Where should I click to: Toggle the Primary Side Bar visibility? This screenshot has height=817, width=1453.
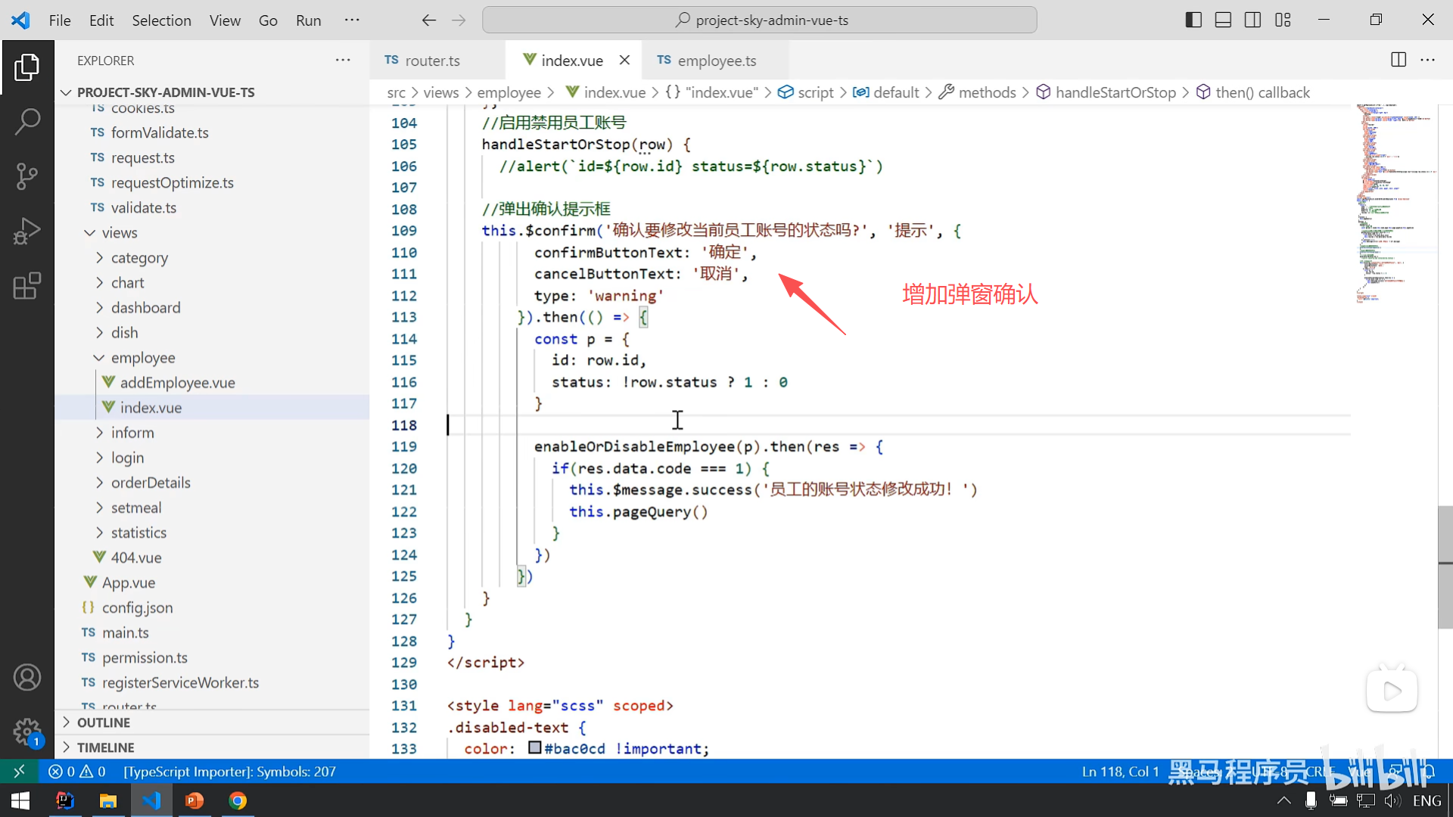[x=1193, y=20]
